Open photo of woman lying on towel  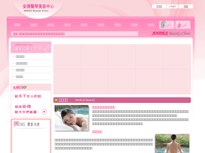72,118
